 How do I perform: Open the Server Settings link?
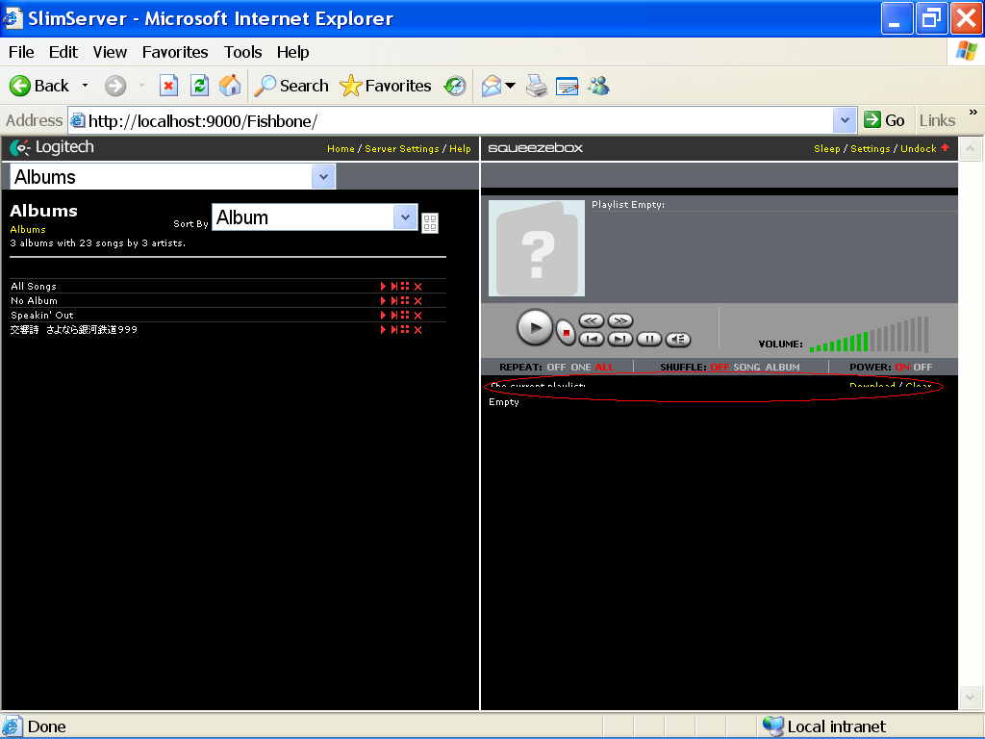click(401, 149)
